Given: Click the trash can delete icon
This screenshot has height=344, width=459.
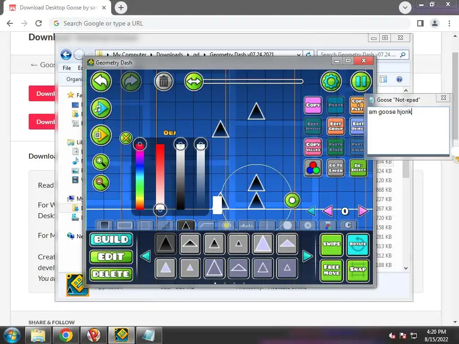Looking at the screenshot, I should (x=164, y=82).
